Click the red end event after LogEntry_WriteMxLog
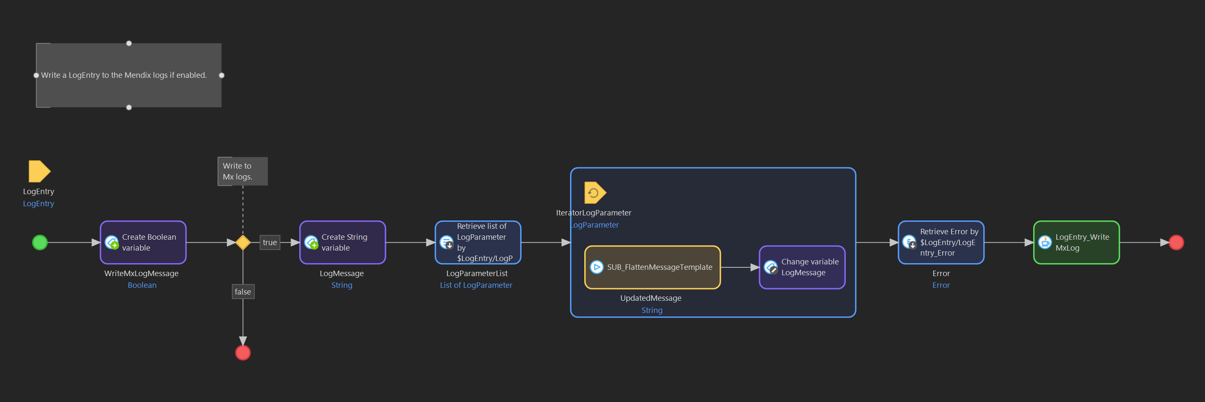Image resolution: width=1205 pixels, height=402 pixels. point(1176,242)
